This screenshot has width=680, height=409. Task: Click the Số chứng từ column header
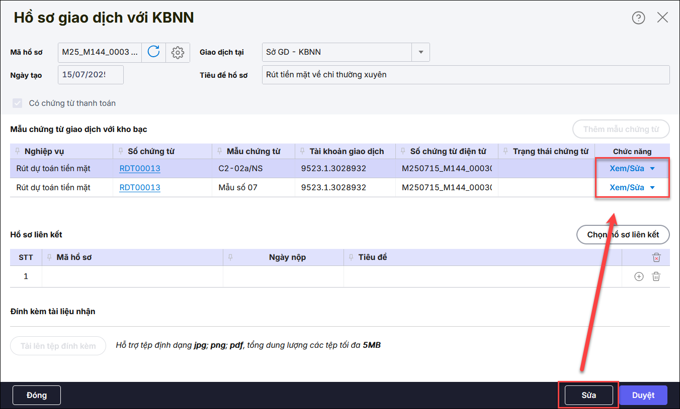point(151,152)
